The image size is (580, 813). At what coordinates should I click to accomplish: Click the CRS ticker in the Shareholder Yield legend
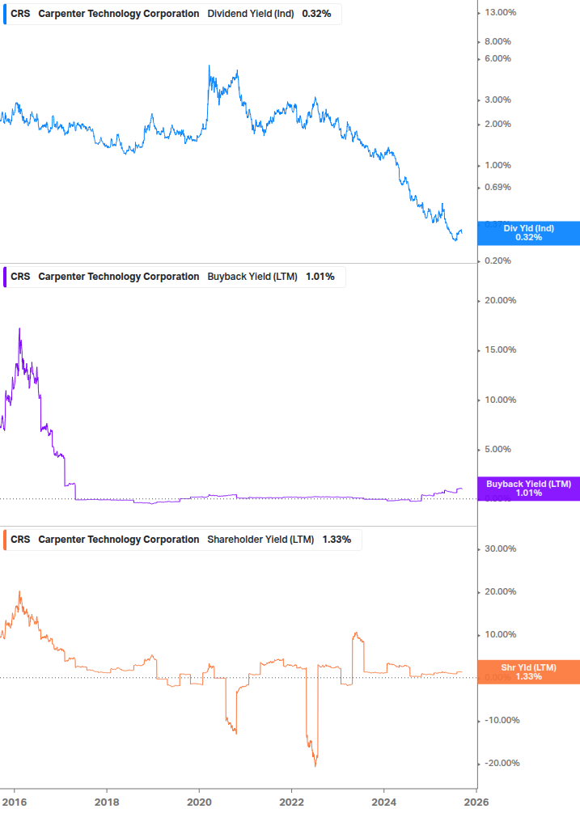point(20,540)
